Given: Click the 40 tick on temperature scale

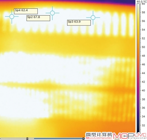Looking at the screenshot, I should [143, 91].
